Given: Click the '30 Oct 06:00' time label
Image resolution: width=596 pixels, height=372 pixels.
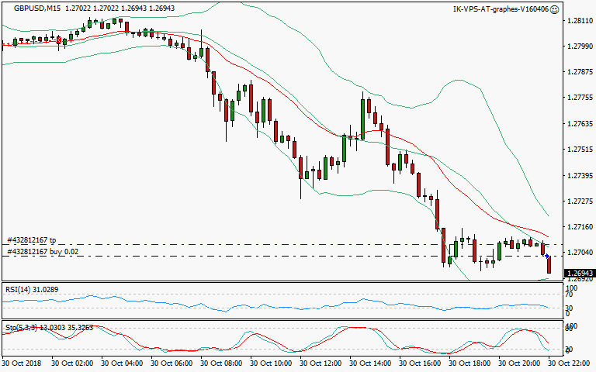Looking at the screenshot, I should click(x=172, y=363).
